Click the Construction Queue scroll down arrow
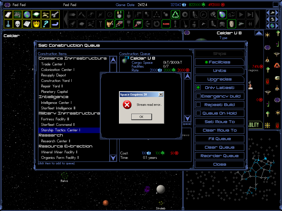The width and height of the screenshot is (282, 211). coord(188,118)
